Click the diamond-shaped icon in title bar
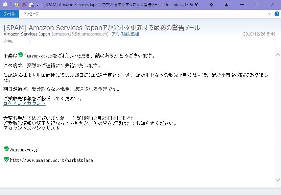The width and height of the screenshot is (281, 195). 211,4
